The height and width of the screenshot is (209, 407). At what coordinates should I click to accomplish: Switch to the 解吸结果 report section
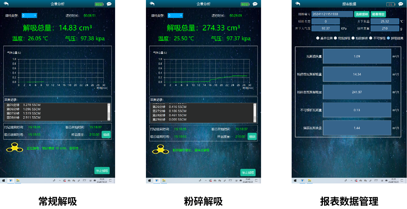coord(388,38)
